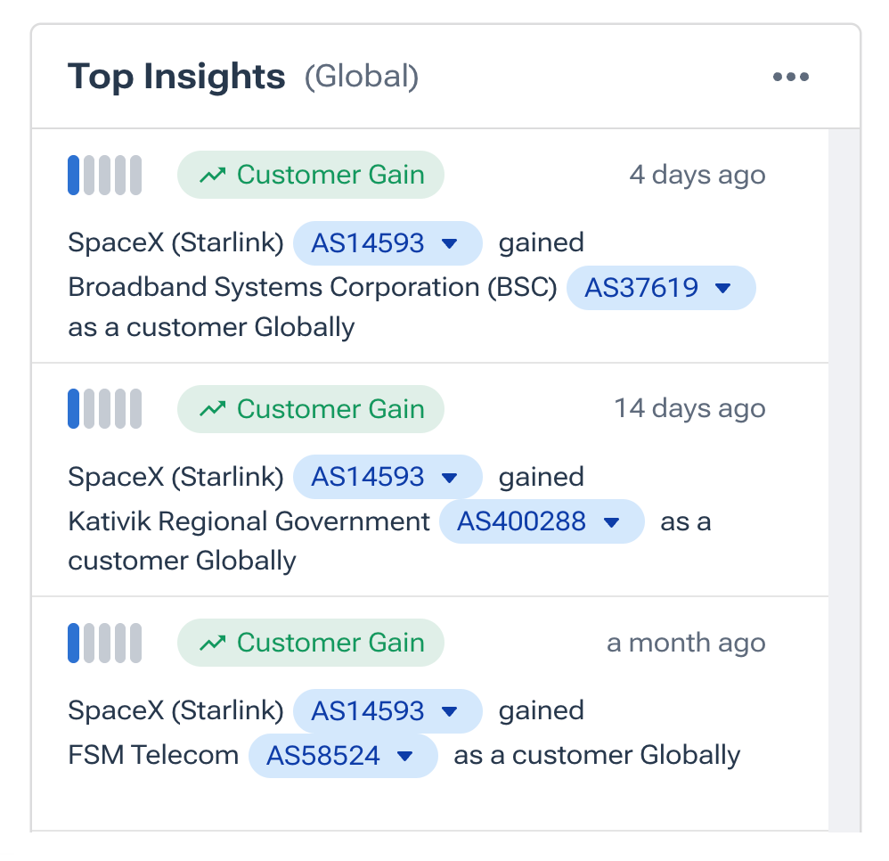This screenshot has width=889, height=861.
Task: Expand the AS400288 dropdown
Action: (611, 522)
